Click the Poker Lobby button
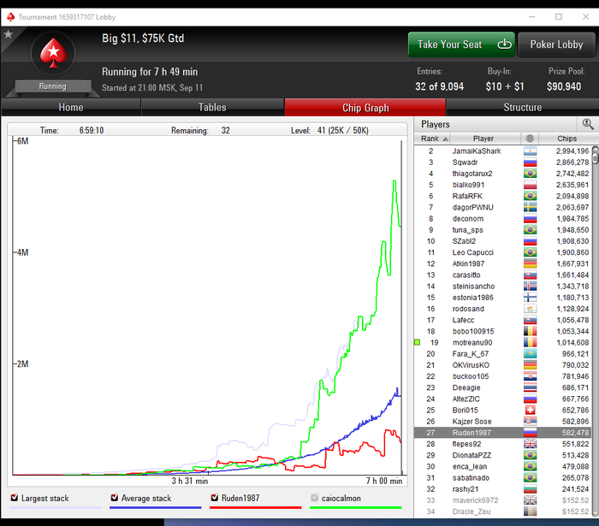The width and height of the screenshot is (599, 526). pyautogui.click(x=556, y=44)
